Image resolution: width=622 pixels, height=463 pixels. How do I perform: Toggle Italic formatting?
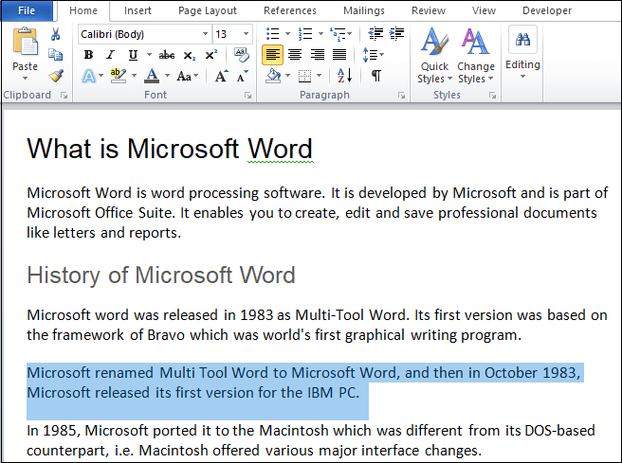(x=111, y=55)
